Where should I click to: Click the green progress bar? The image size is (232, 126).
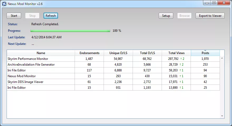pos(70,31)
